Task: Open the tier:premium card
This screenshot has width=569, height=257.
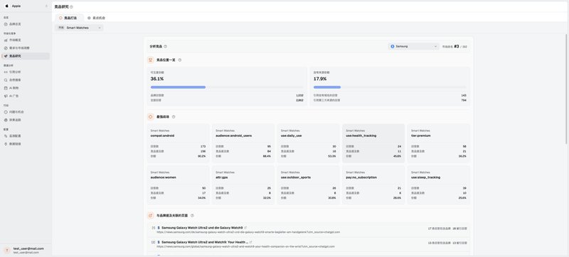Action: 439,143
